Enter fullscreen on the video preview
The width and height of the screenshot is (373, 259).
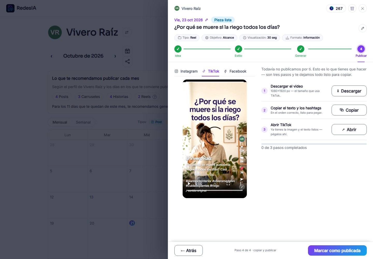(228, 184)
